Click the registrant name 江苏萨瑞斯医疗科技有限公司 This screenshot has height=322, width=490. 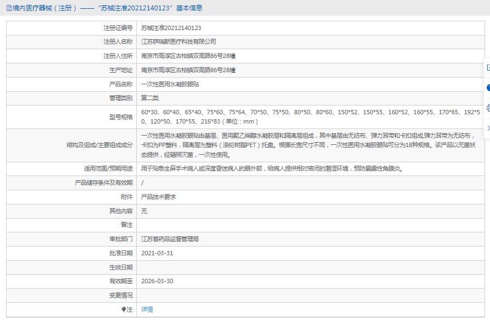tap(178, 42)
